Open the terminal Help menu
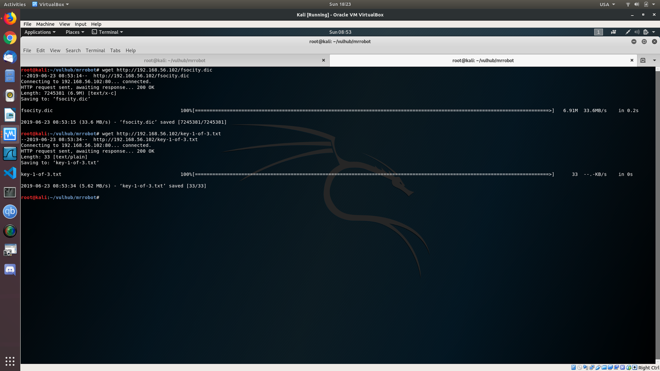 130,50
